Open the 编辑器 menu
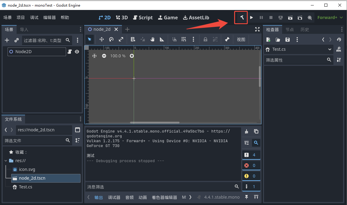Screen dimensions: 347x205 (x=49, y=18)
